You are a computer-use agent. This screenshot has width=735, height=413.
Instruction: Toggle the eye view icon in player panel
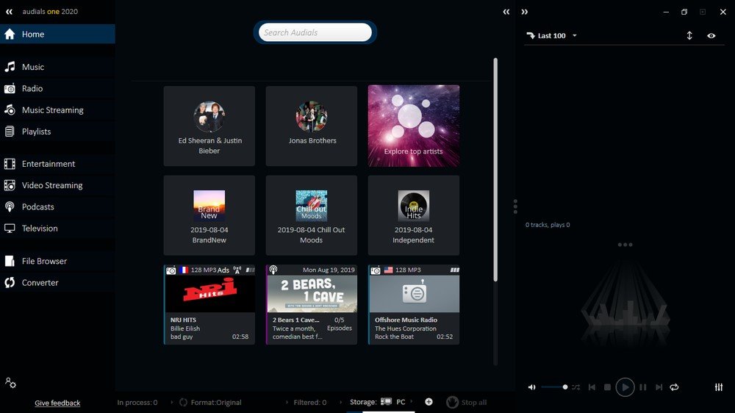tap(711, 35)
